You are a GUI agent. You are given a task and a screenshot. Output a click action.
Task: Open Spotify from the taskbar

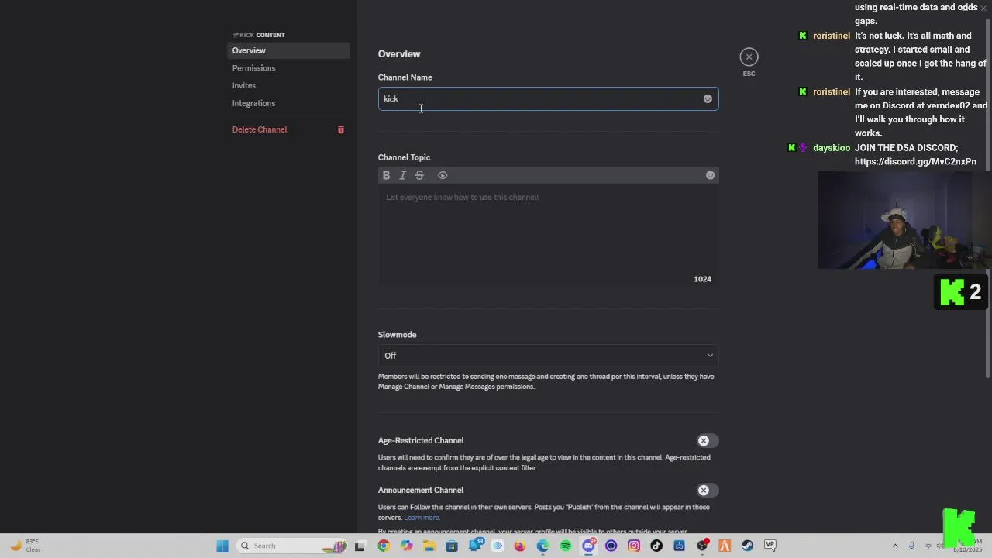click(566, 546)
